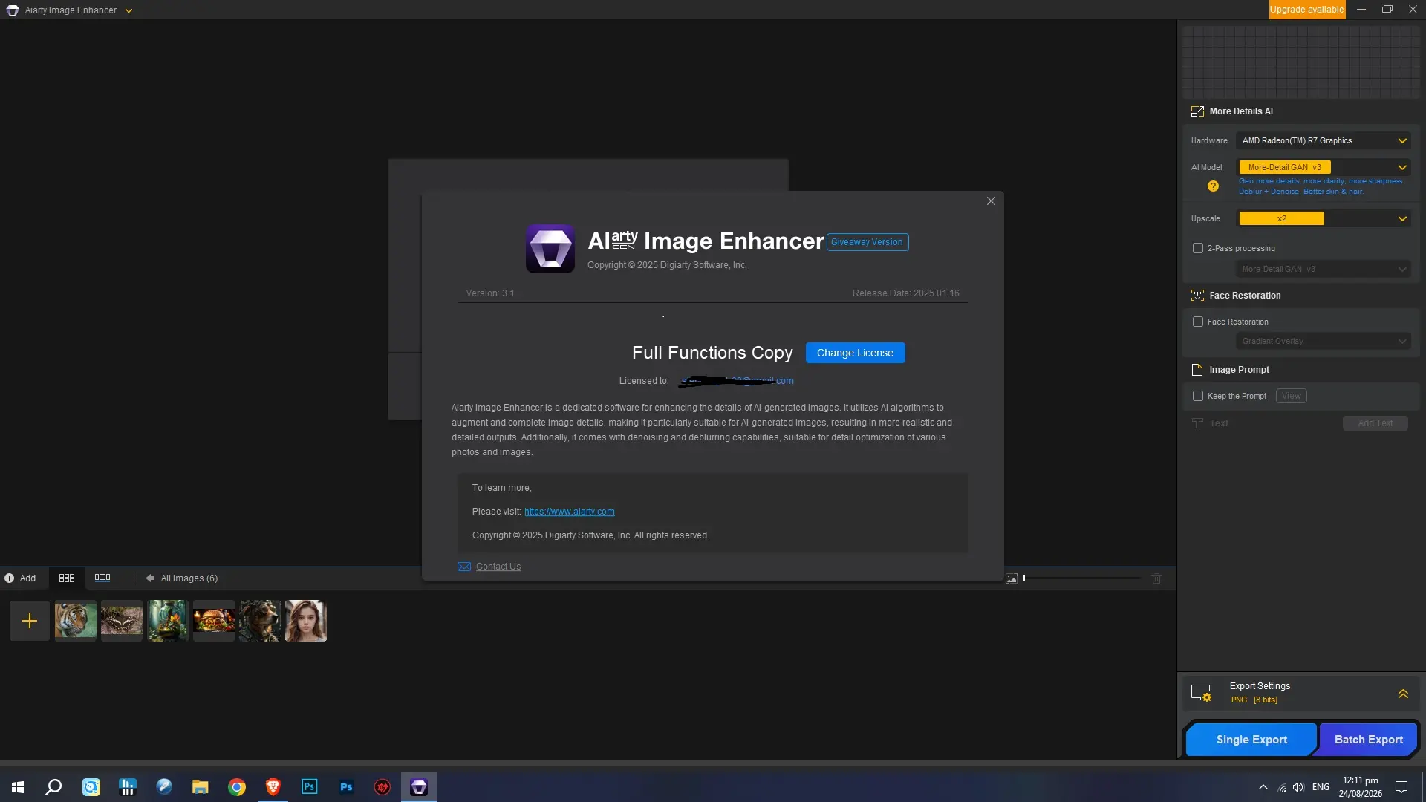Click the envelope icon beside Contact Us
The image size is (1426, 802).
coord(464,567)
